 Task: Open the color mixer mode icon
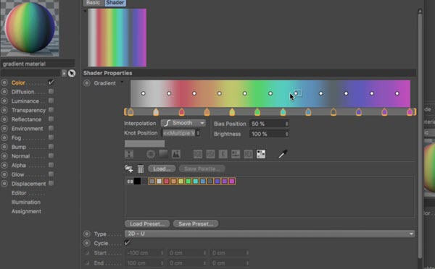click(x=236, y=154)
